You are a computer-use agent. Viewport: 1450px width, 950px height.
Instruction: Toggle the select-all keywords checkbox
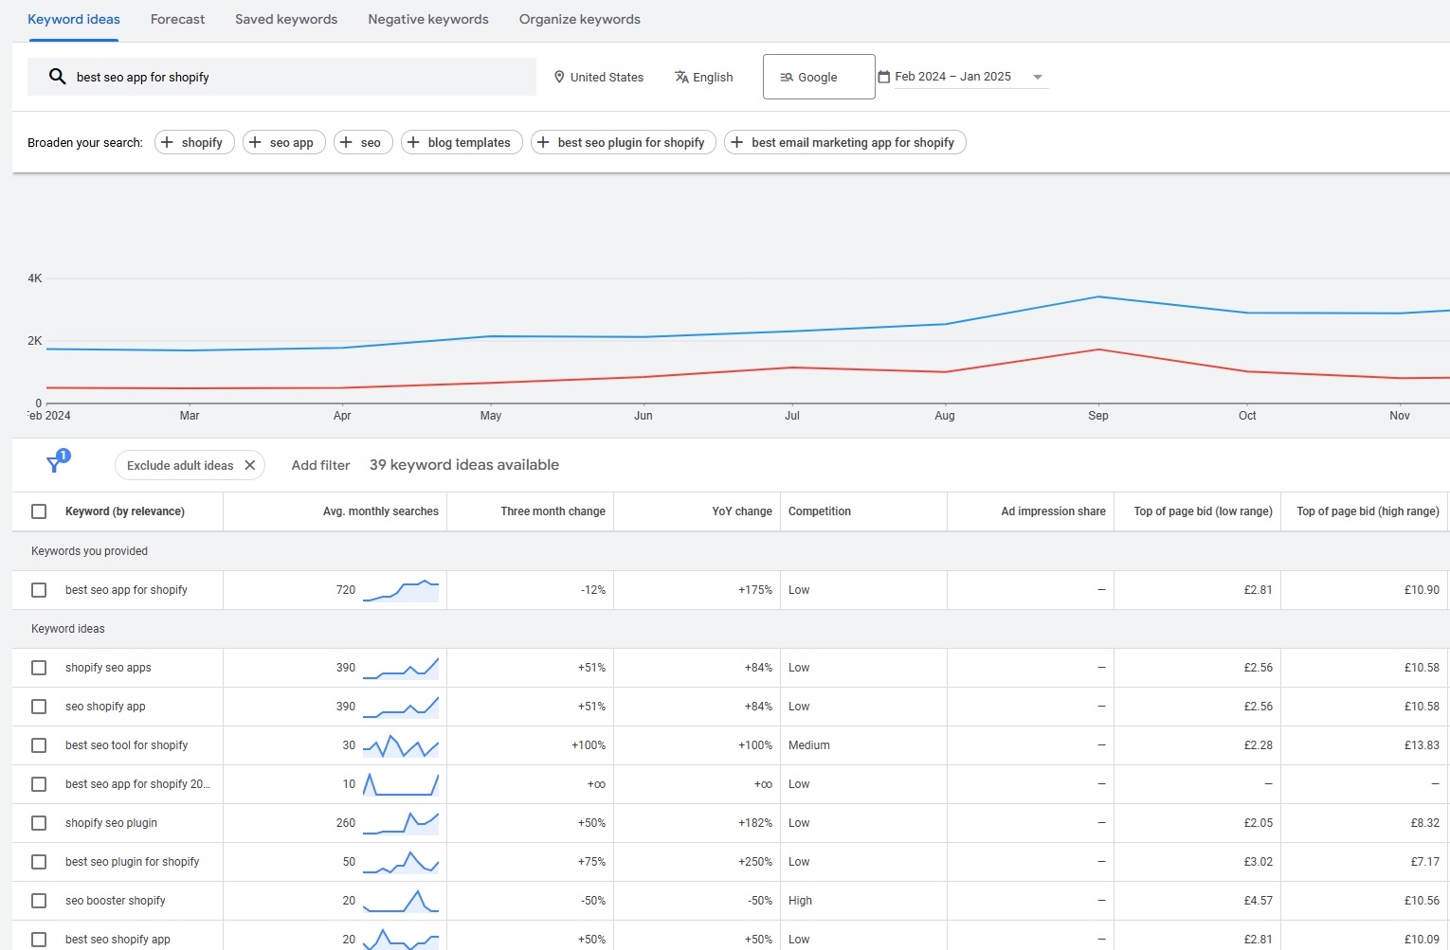click(x=39, y=511)
